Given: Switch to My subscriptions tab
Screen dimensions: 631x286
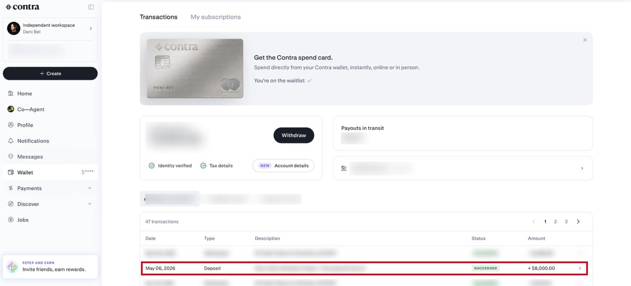Looking at the screenshot, I should (216, 17).
